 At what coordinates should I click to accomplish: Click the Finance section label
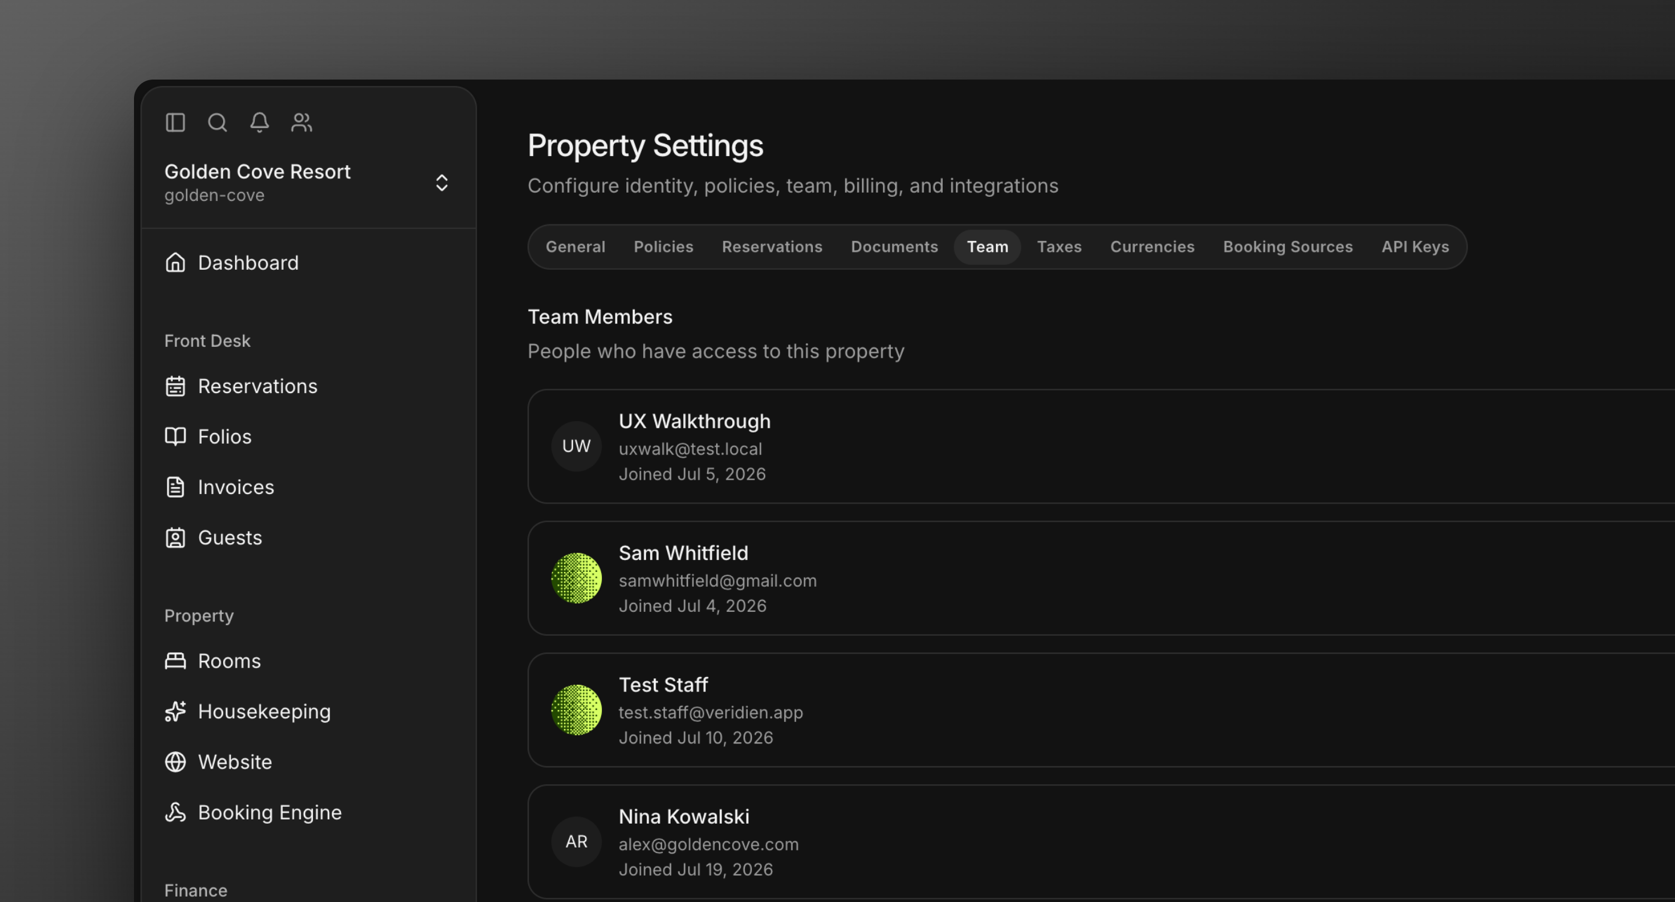point(196,891)
